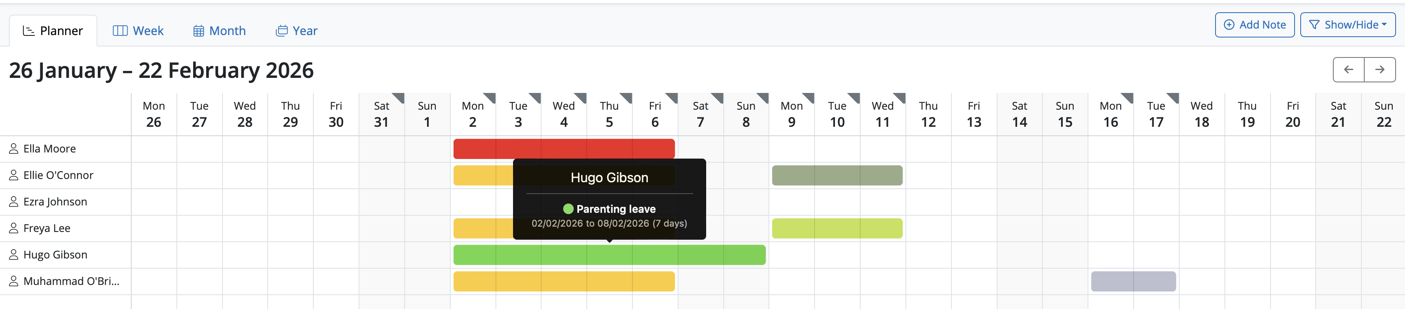Open Freya Lee's employee link
This screenshot has height=309, width=1405.
pyautogui.click(x=46, y=228)
